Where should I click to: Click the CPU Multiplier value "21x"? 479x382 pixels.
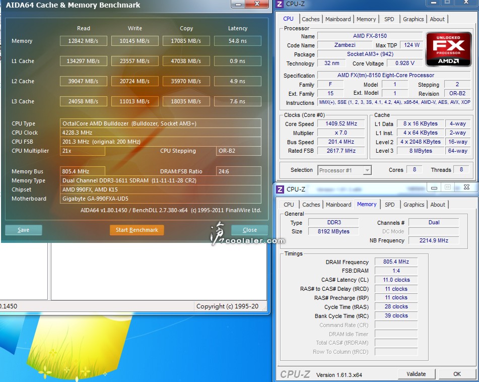83,151
